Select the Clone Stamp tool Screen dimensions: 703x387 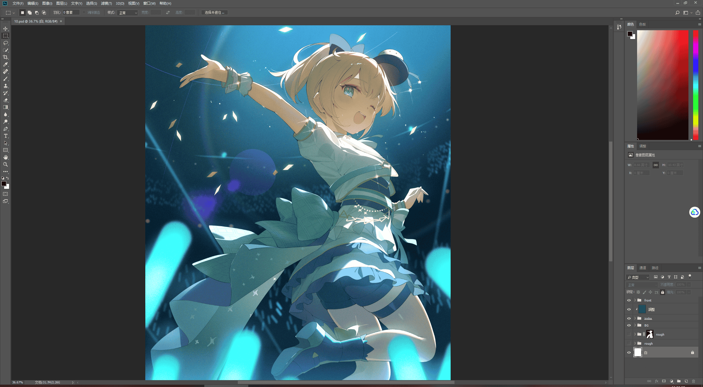click(x=5, y=86)
